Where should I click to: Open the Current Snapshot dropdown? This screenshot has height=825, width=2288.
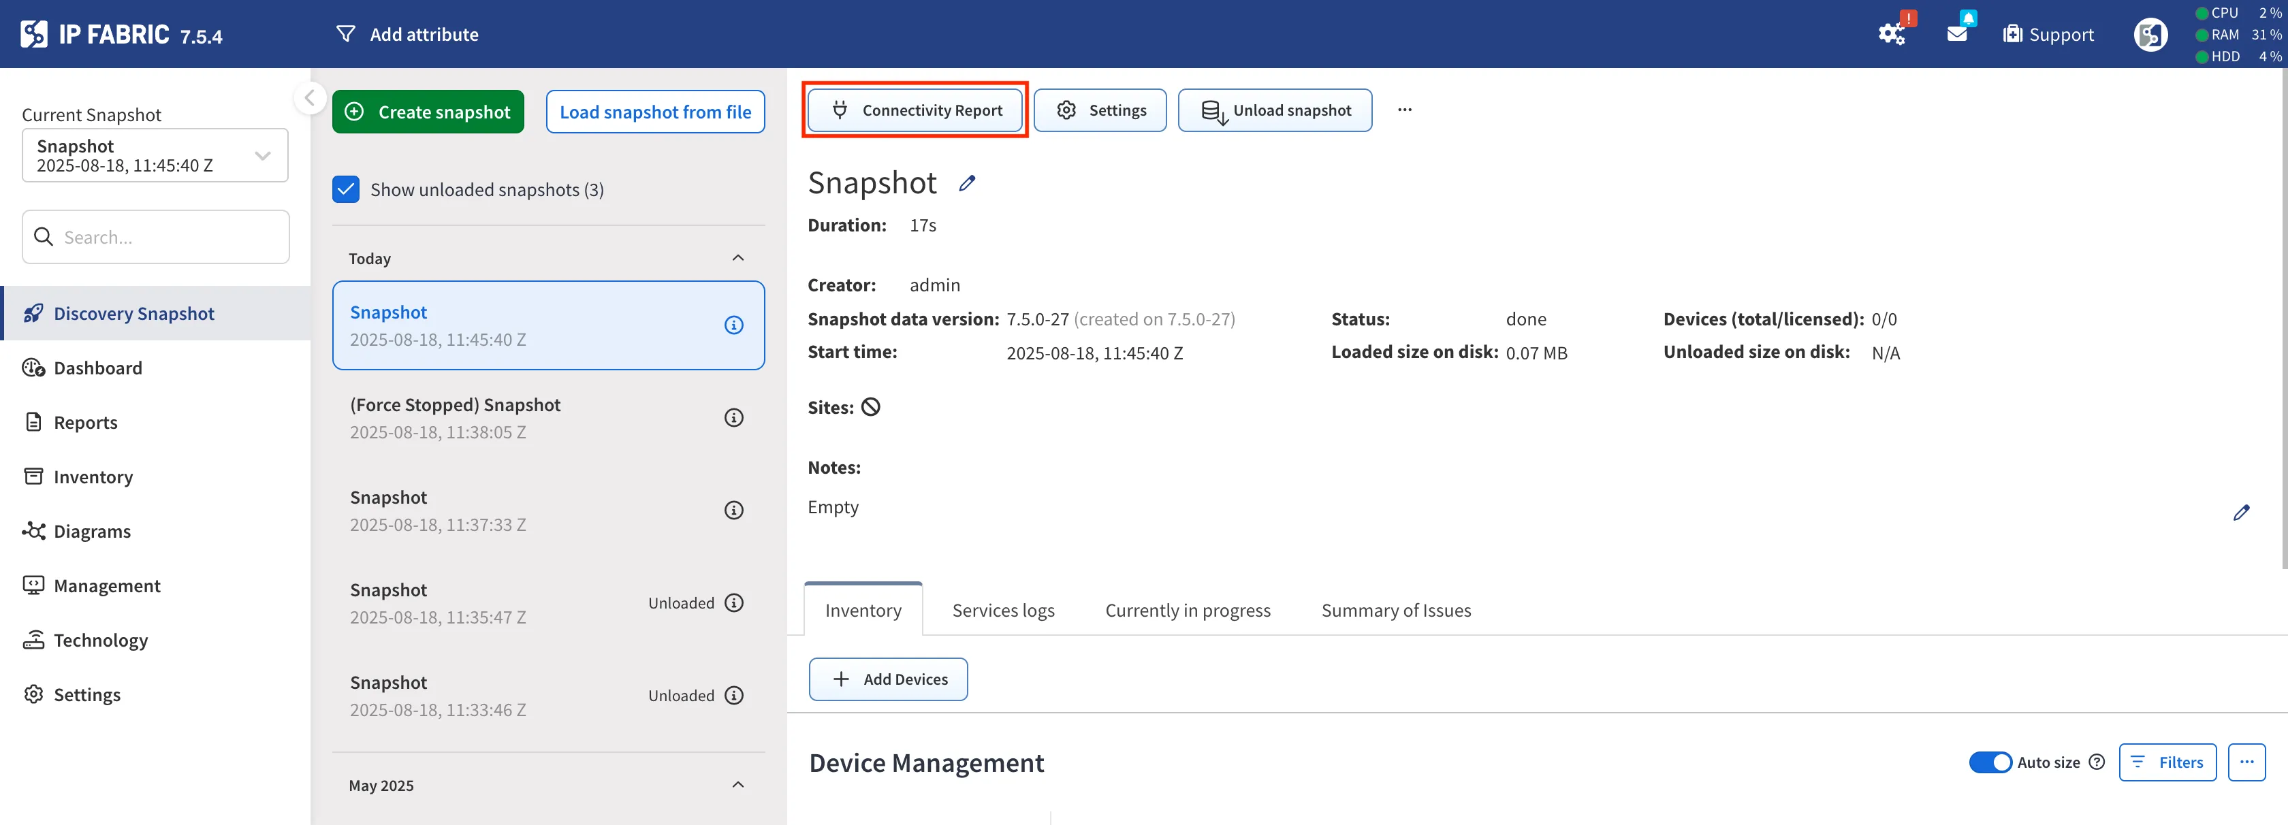point(155,155)
